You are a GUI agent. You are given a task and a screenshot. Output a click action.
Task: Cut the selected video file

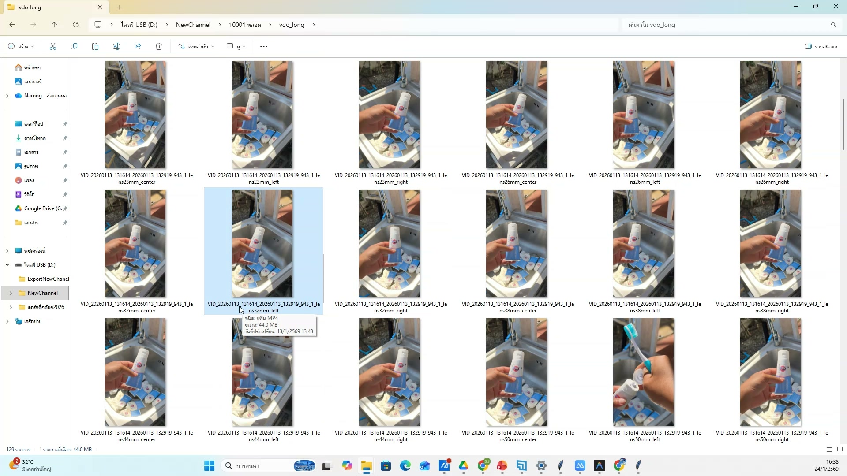point(53,46)
